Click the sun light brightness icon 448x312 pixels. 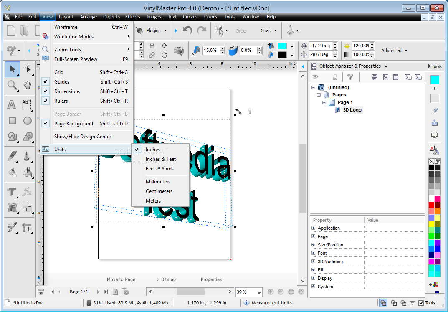[347, 46]
